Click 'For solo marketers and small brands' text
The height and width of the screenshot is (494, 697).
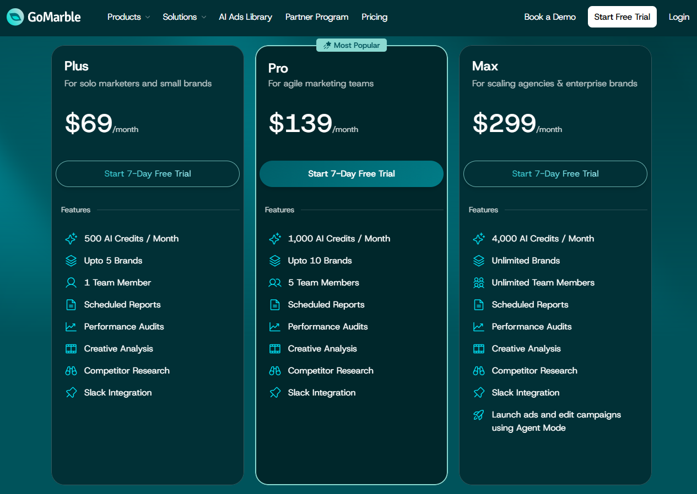(138, 84)
